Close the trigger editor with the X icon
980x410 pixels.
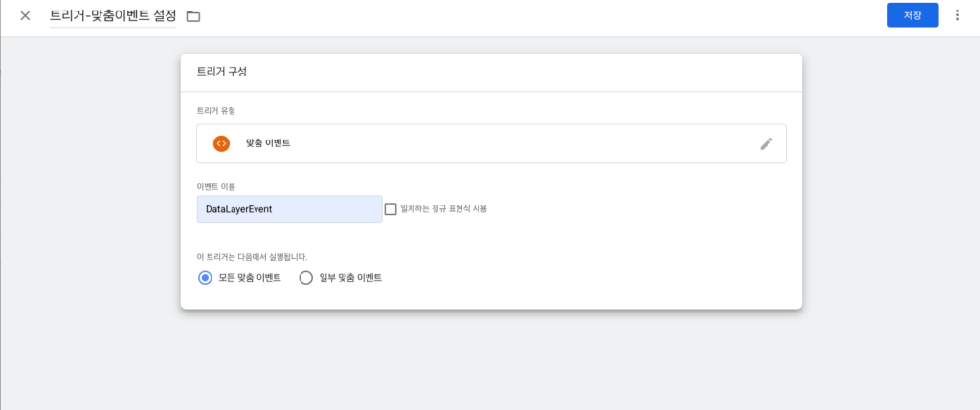click(x=25, y=15)
